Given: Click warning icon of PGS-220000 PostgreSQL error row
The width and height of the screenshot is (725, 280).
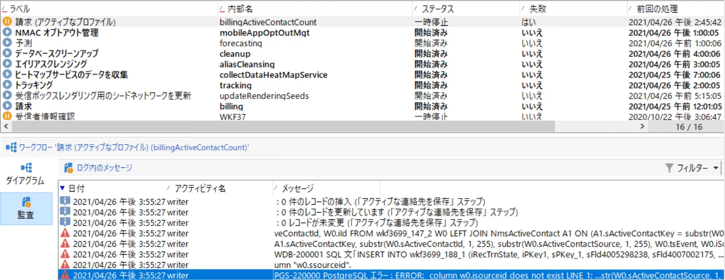Looking at the screenshot, I should (x=65, y=275).
